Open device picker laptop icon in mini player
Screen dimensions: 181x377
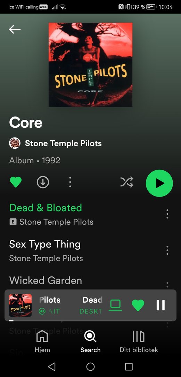115,305
